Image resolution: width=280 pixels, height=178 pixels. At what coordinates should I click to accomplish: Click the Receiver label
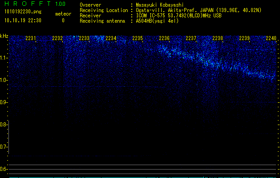[x=90, y=16]
